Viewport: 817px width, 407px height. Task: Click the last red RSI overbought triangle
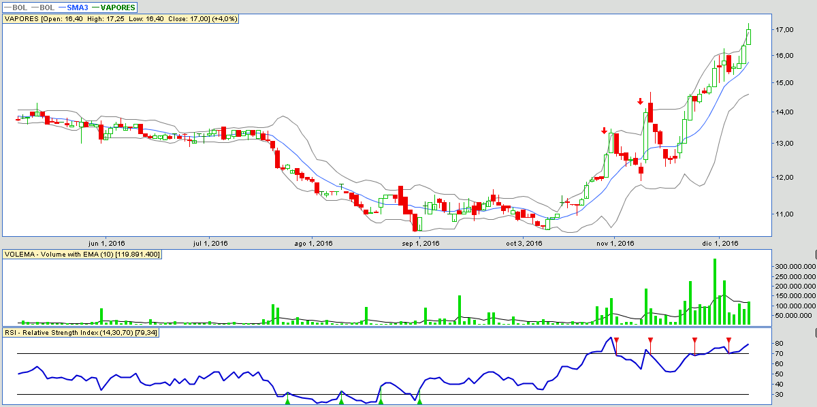[728, 340]
